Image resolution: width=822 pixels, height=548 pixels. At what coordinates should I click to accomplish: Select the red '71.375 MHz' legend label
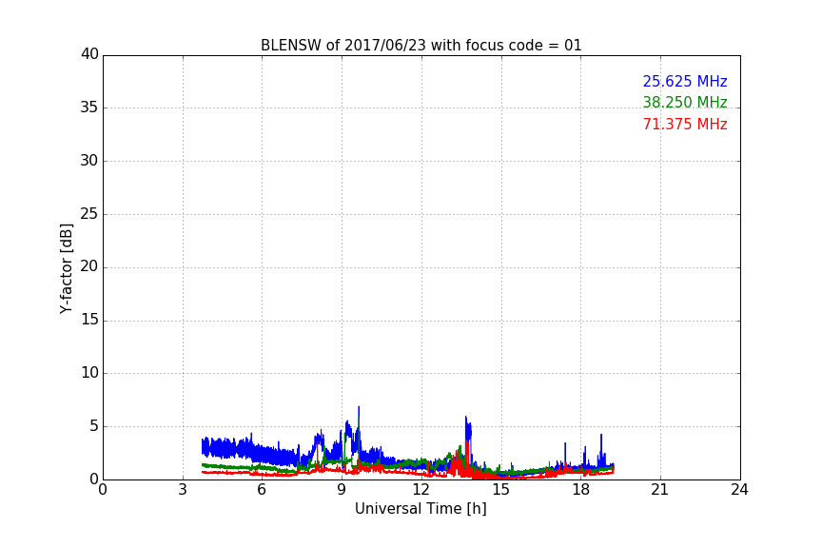point(685,125)
